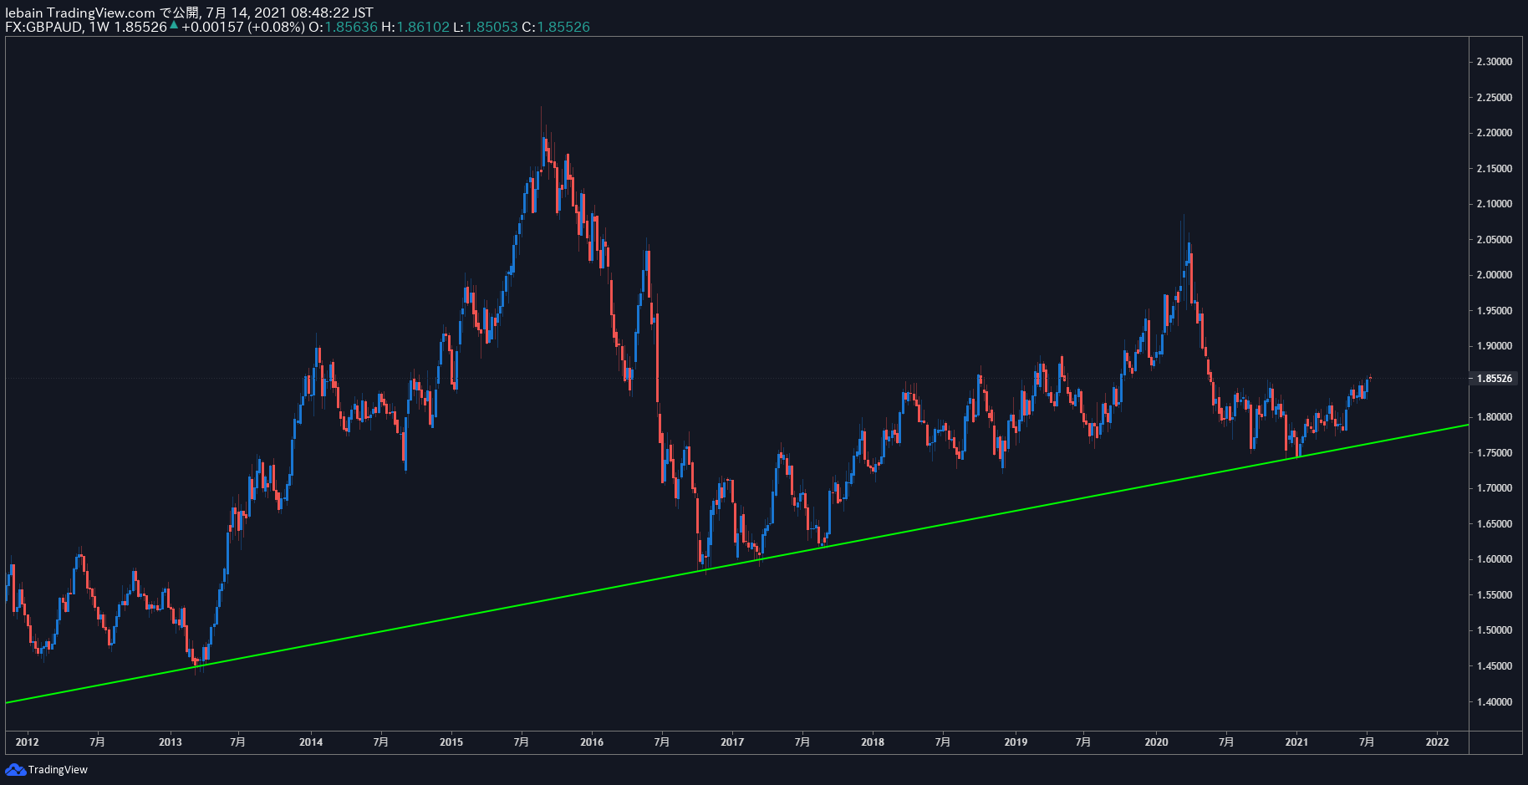
Task: Click the 2.10000 price axis label
Action: (1495, 204)
